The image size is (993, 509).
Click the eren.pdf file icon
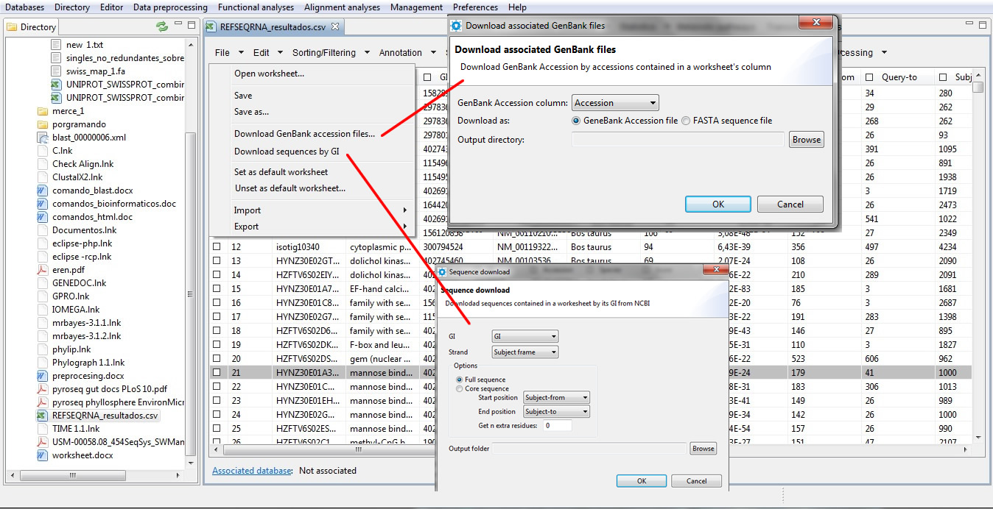pyautogui.click(x=43, y=270)
